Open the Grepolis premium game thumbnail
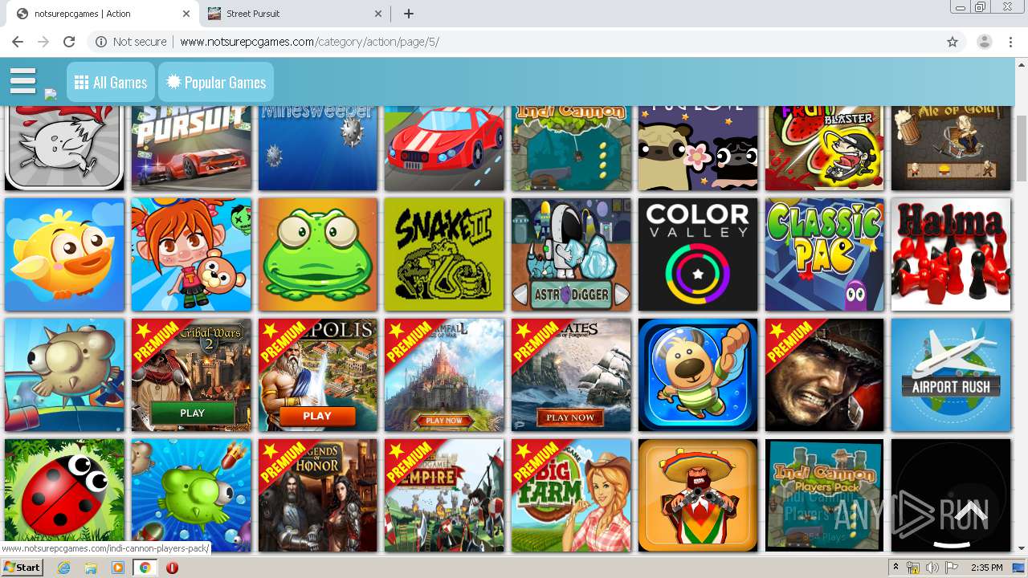This screenshot has width=1028, height=578. [x=318, y=375]
